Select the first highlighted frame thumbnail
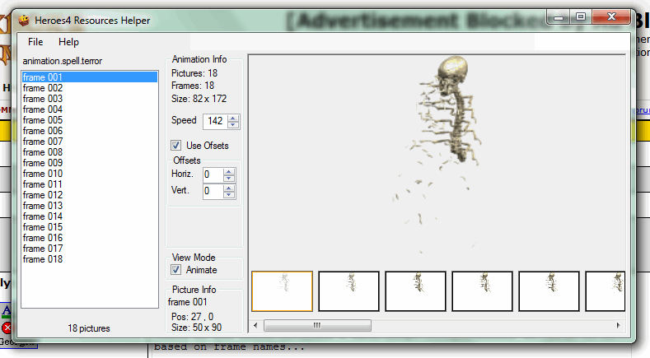 [283, 291]
